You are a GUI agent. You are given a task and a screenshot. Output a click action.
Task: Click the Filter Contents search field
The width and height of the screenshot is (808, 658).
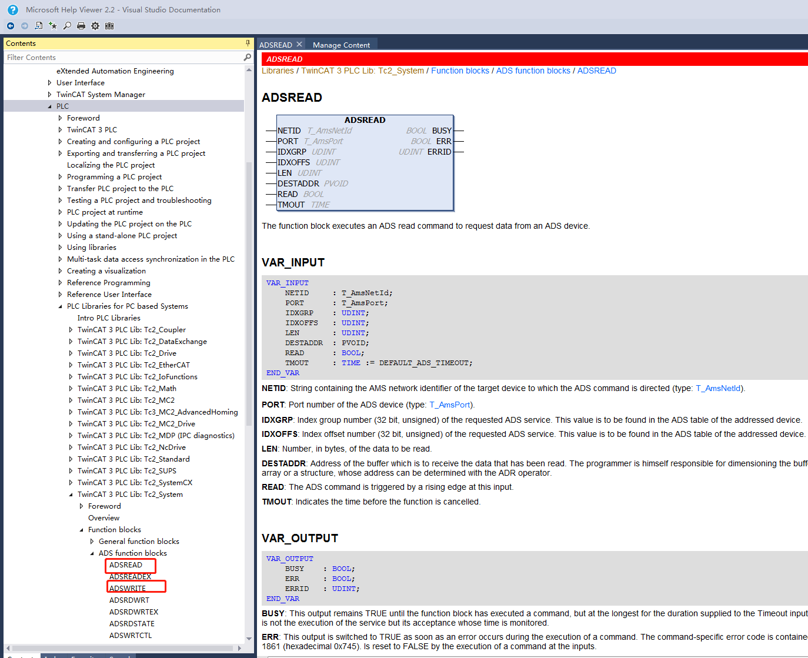122,58
